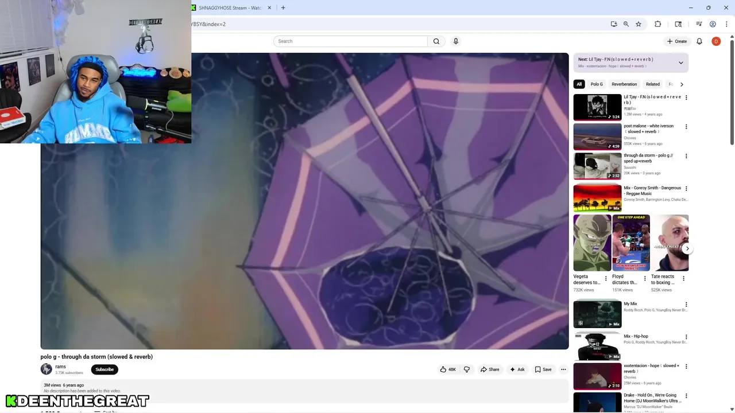Open the account avatar 'D' menu
The height and width of the screenshot is (413, 735).
pos(716,41)
